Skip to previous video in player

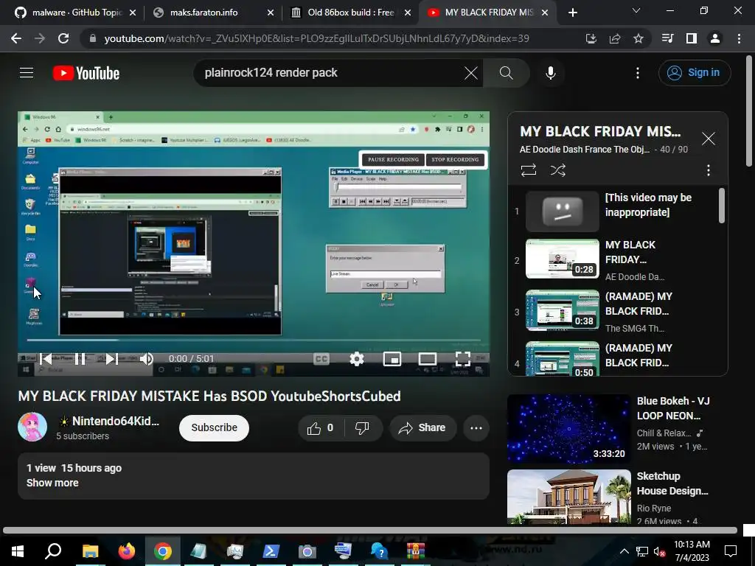46,359
